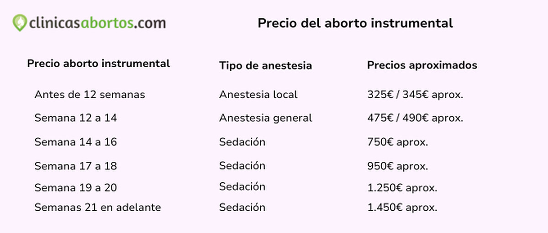This screenshot has height=233, width=548.
Task: Click the "Precio del aborto instrumental" title
Action: [x=355, y=23]
